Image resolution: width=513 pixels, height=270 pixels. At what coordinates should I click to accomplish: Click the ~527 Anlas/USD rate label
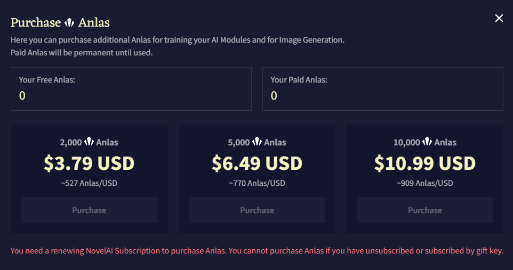pos(89,183)
